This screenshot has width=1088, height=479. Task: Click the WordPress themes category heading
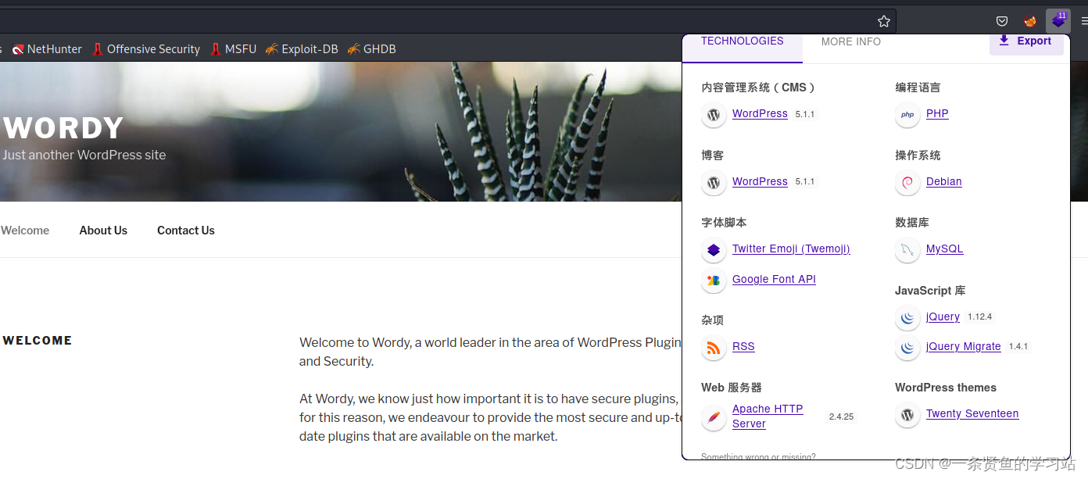946,388
